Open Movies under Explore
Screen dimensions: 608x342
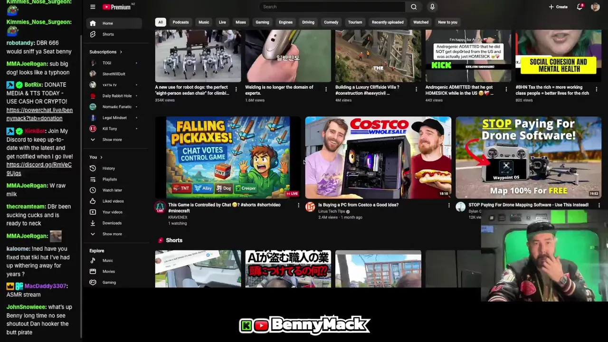click(114, 271)
